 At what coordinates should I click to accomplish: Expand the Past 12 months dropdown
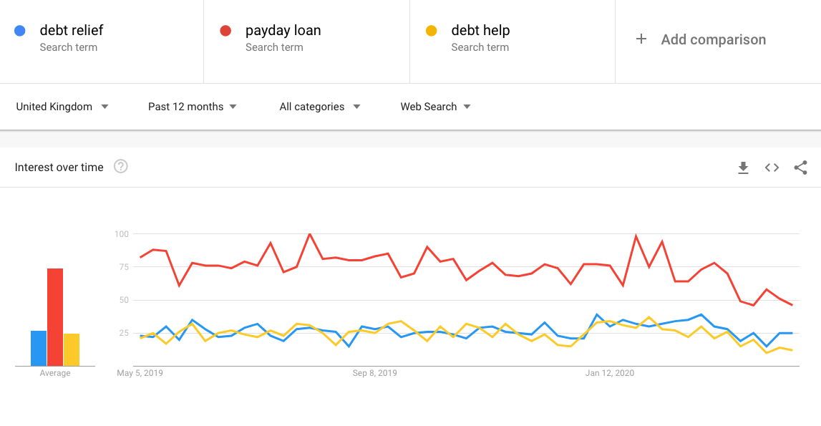[192, 107]
